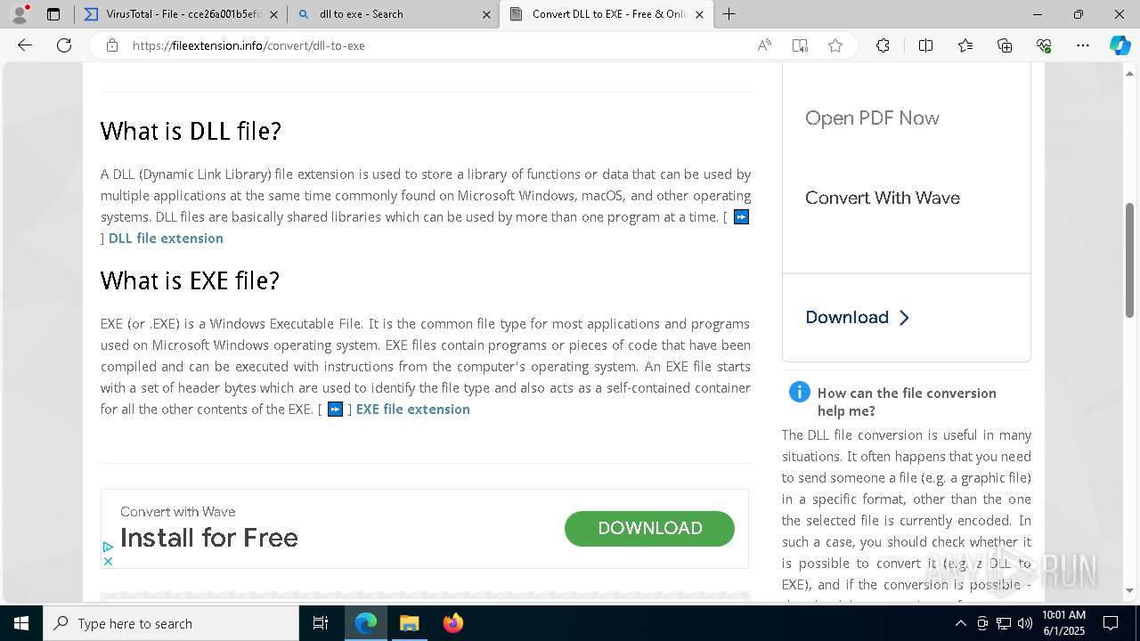Go back to the previous page

(x=25, y=45)
